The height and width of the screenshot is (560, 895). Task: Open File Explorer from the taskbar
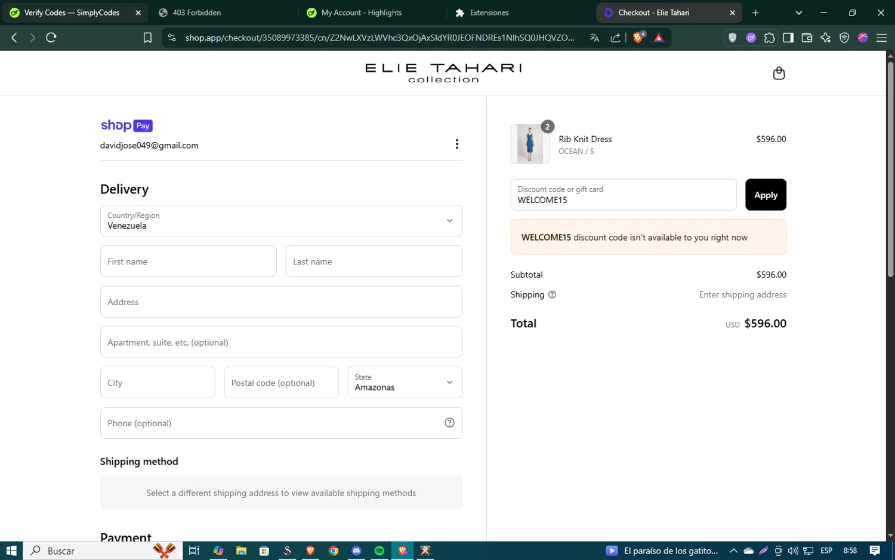[241, 550]
